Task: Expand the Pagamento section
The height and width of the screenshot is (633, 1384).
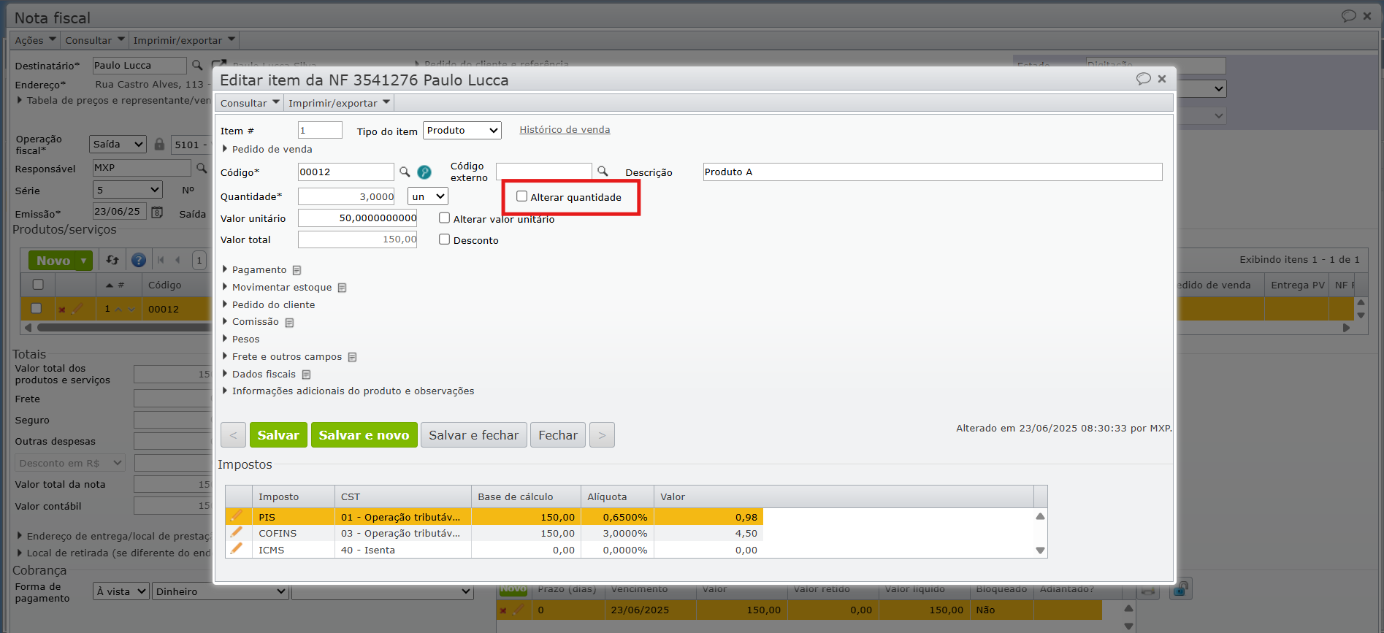Action: (254, 270)
